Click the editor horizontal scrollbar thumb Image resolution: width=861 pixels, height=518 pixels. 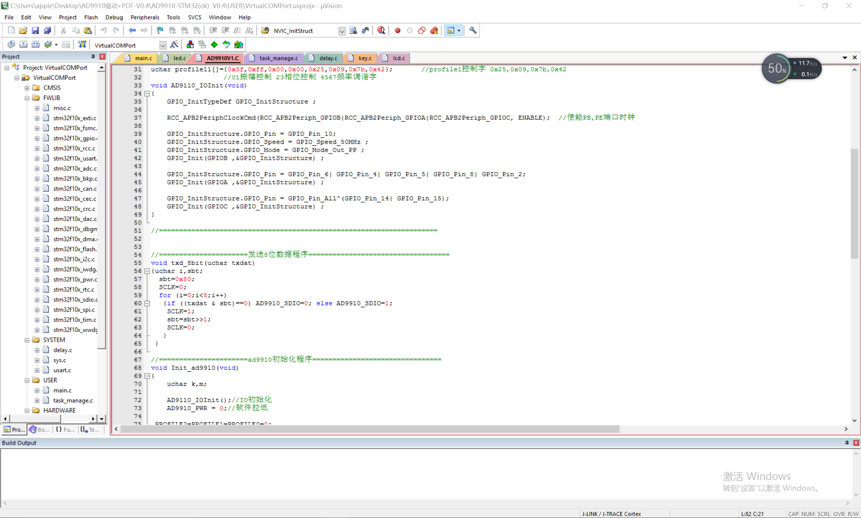click(x=369, y=429)
